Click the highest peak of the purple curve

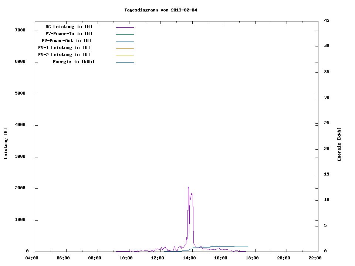click(188, 187)
